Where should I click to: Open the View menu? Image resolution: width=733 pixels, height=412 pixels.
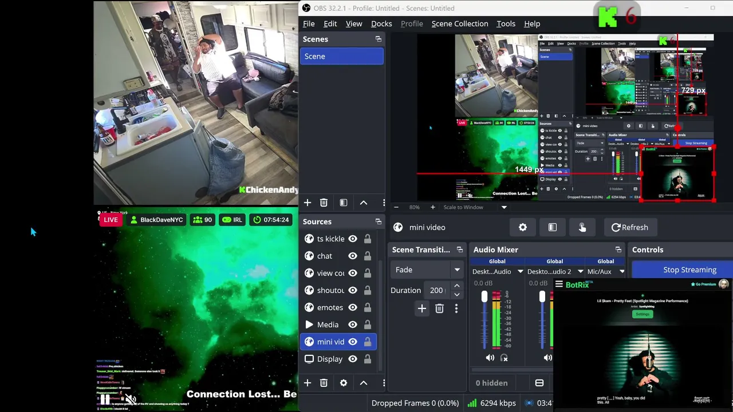click(x=354, y=23)
